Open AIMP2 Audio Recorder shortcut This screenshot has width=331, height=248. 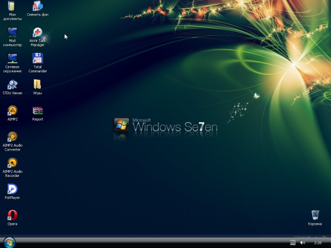pyautogui.click(x=12, y=163)
